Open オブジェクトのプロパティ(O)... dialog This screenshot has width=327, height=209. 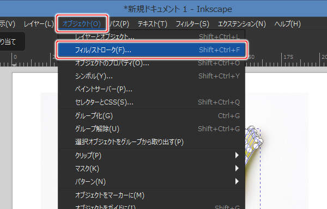point(152,63)
